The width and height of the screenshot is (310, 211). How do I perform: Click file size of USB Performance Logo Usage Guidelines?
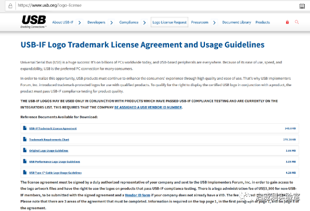click(x=291, y=161)
